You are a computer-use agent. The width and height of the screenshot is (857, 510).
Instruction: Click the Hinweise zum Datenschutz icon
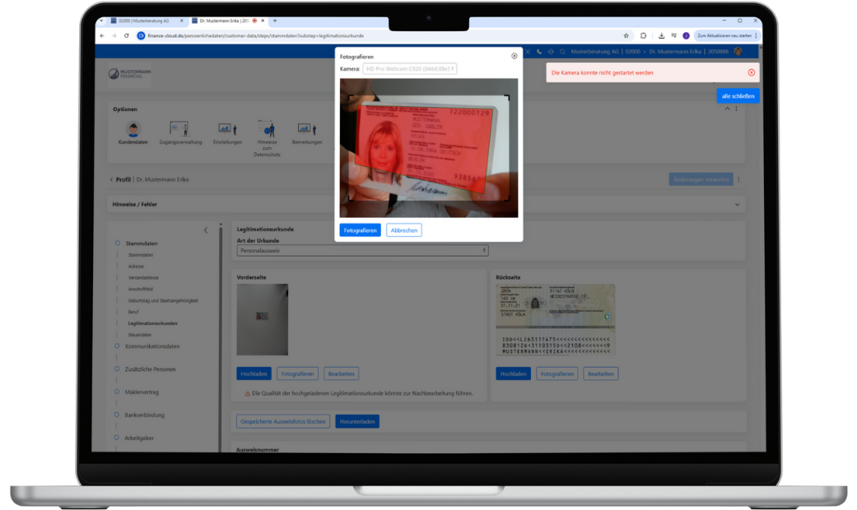(267, 129)
